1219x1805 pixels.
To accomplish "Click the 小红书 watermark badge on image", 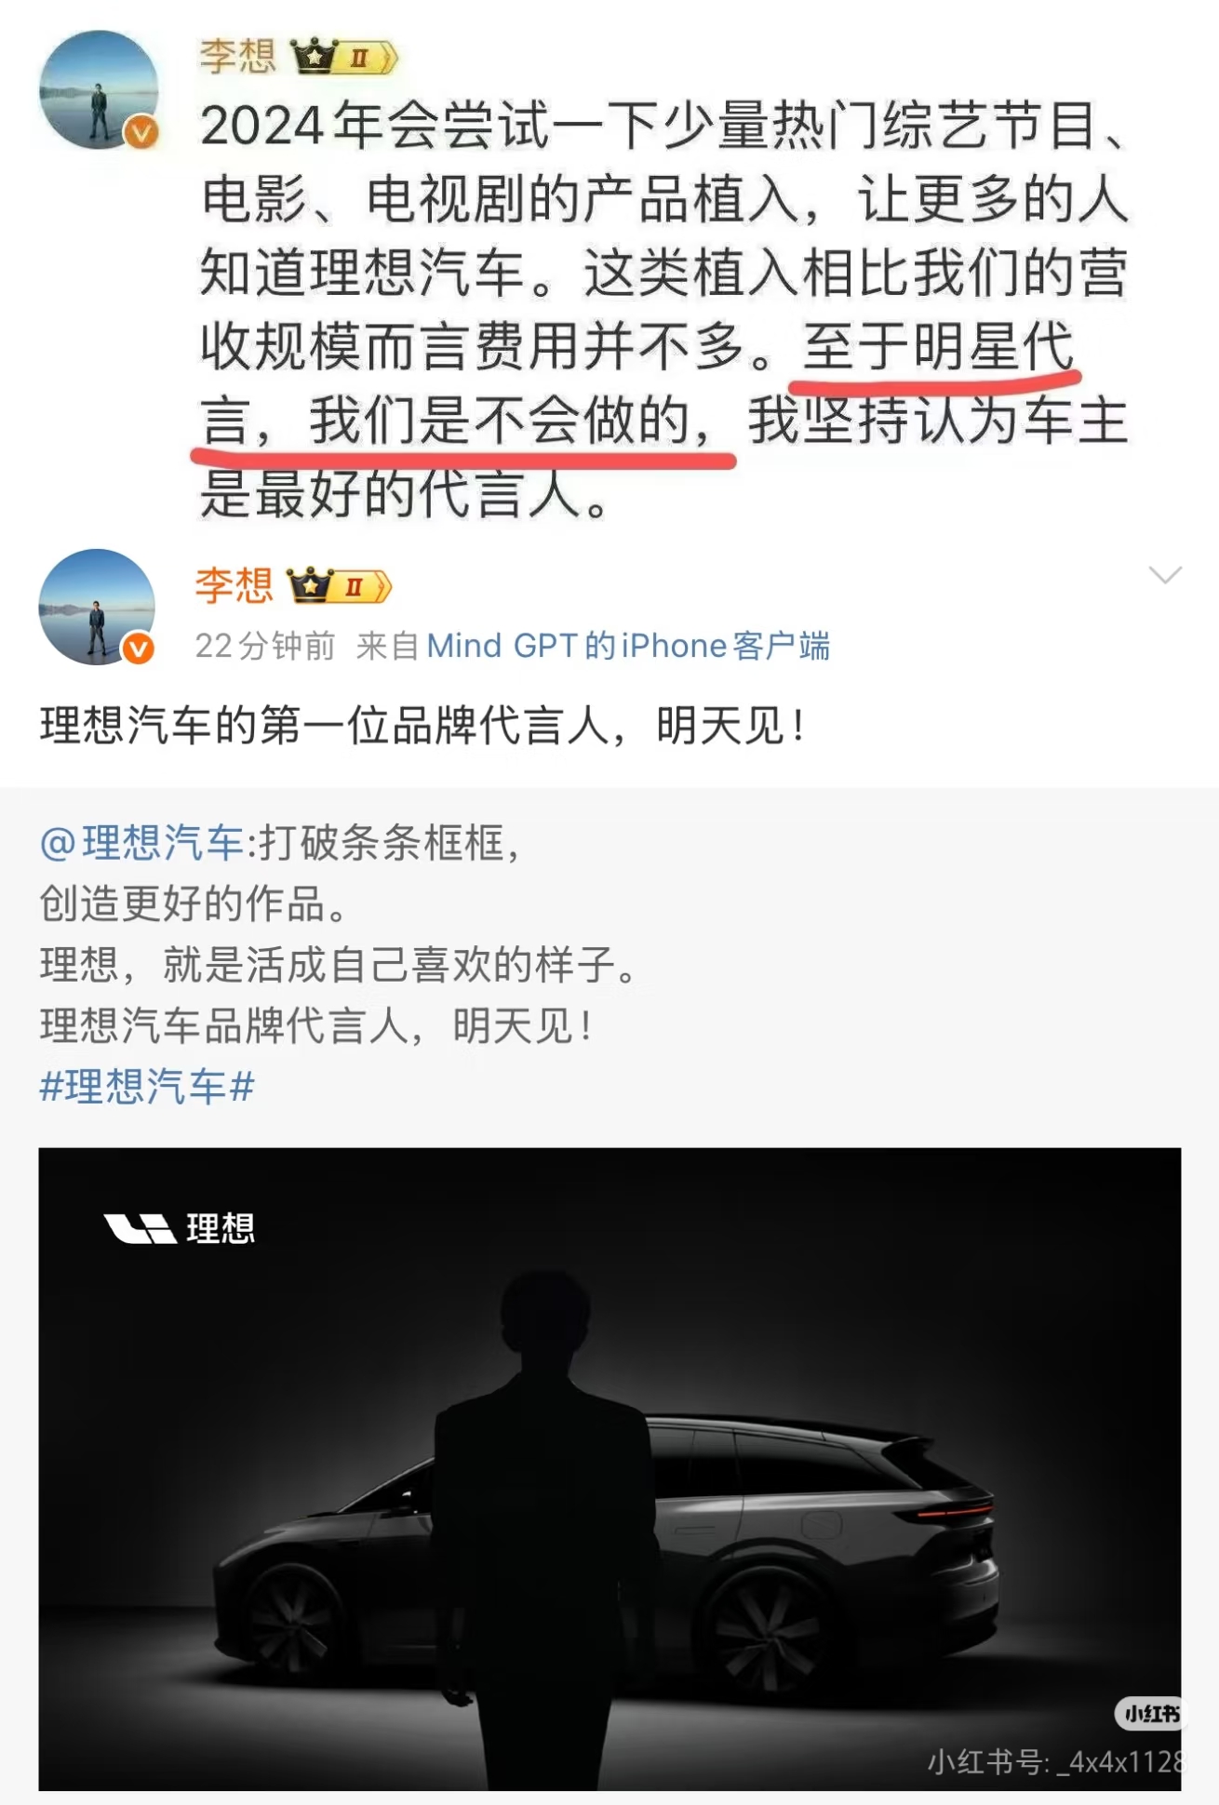I will pyautogui.click(x=1150, y=1713).
